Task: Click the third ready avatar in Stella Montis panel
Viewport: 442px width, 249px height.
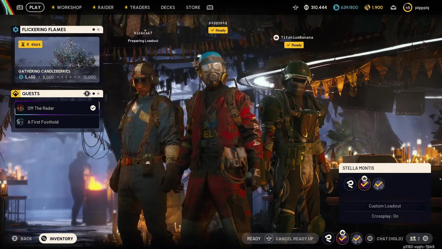Action: coord(379,184)
